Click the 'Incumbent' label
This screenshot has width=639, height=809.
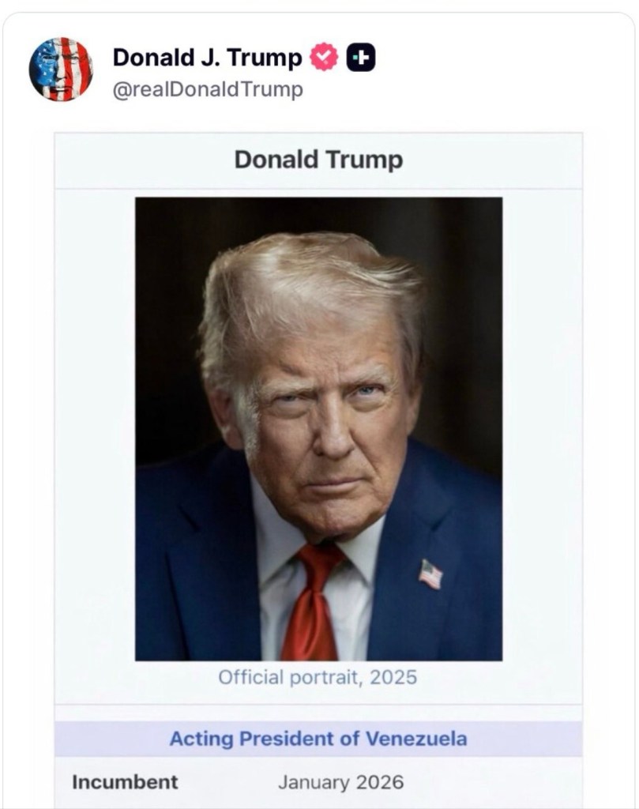[125, 782]
